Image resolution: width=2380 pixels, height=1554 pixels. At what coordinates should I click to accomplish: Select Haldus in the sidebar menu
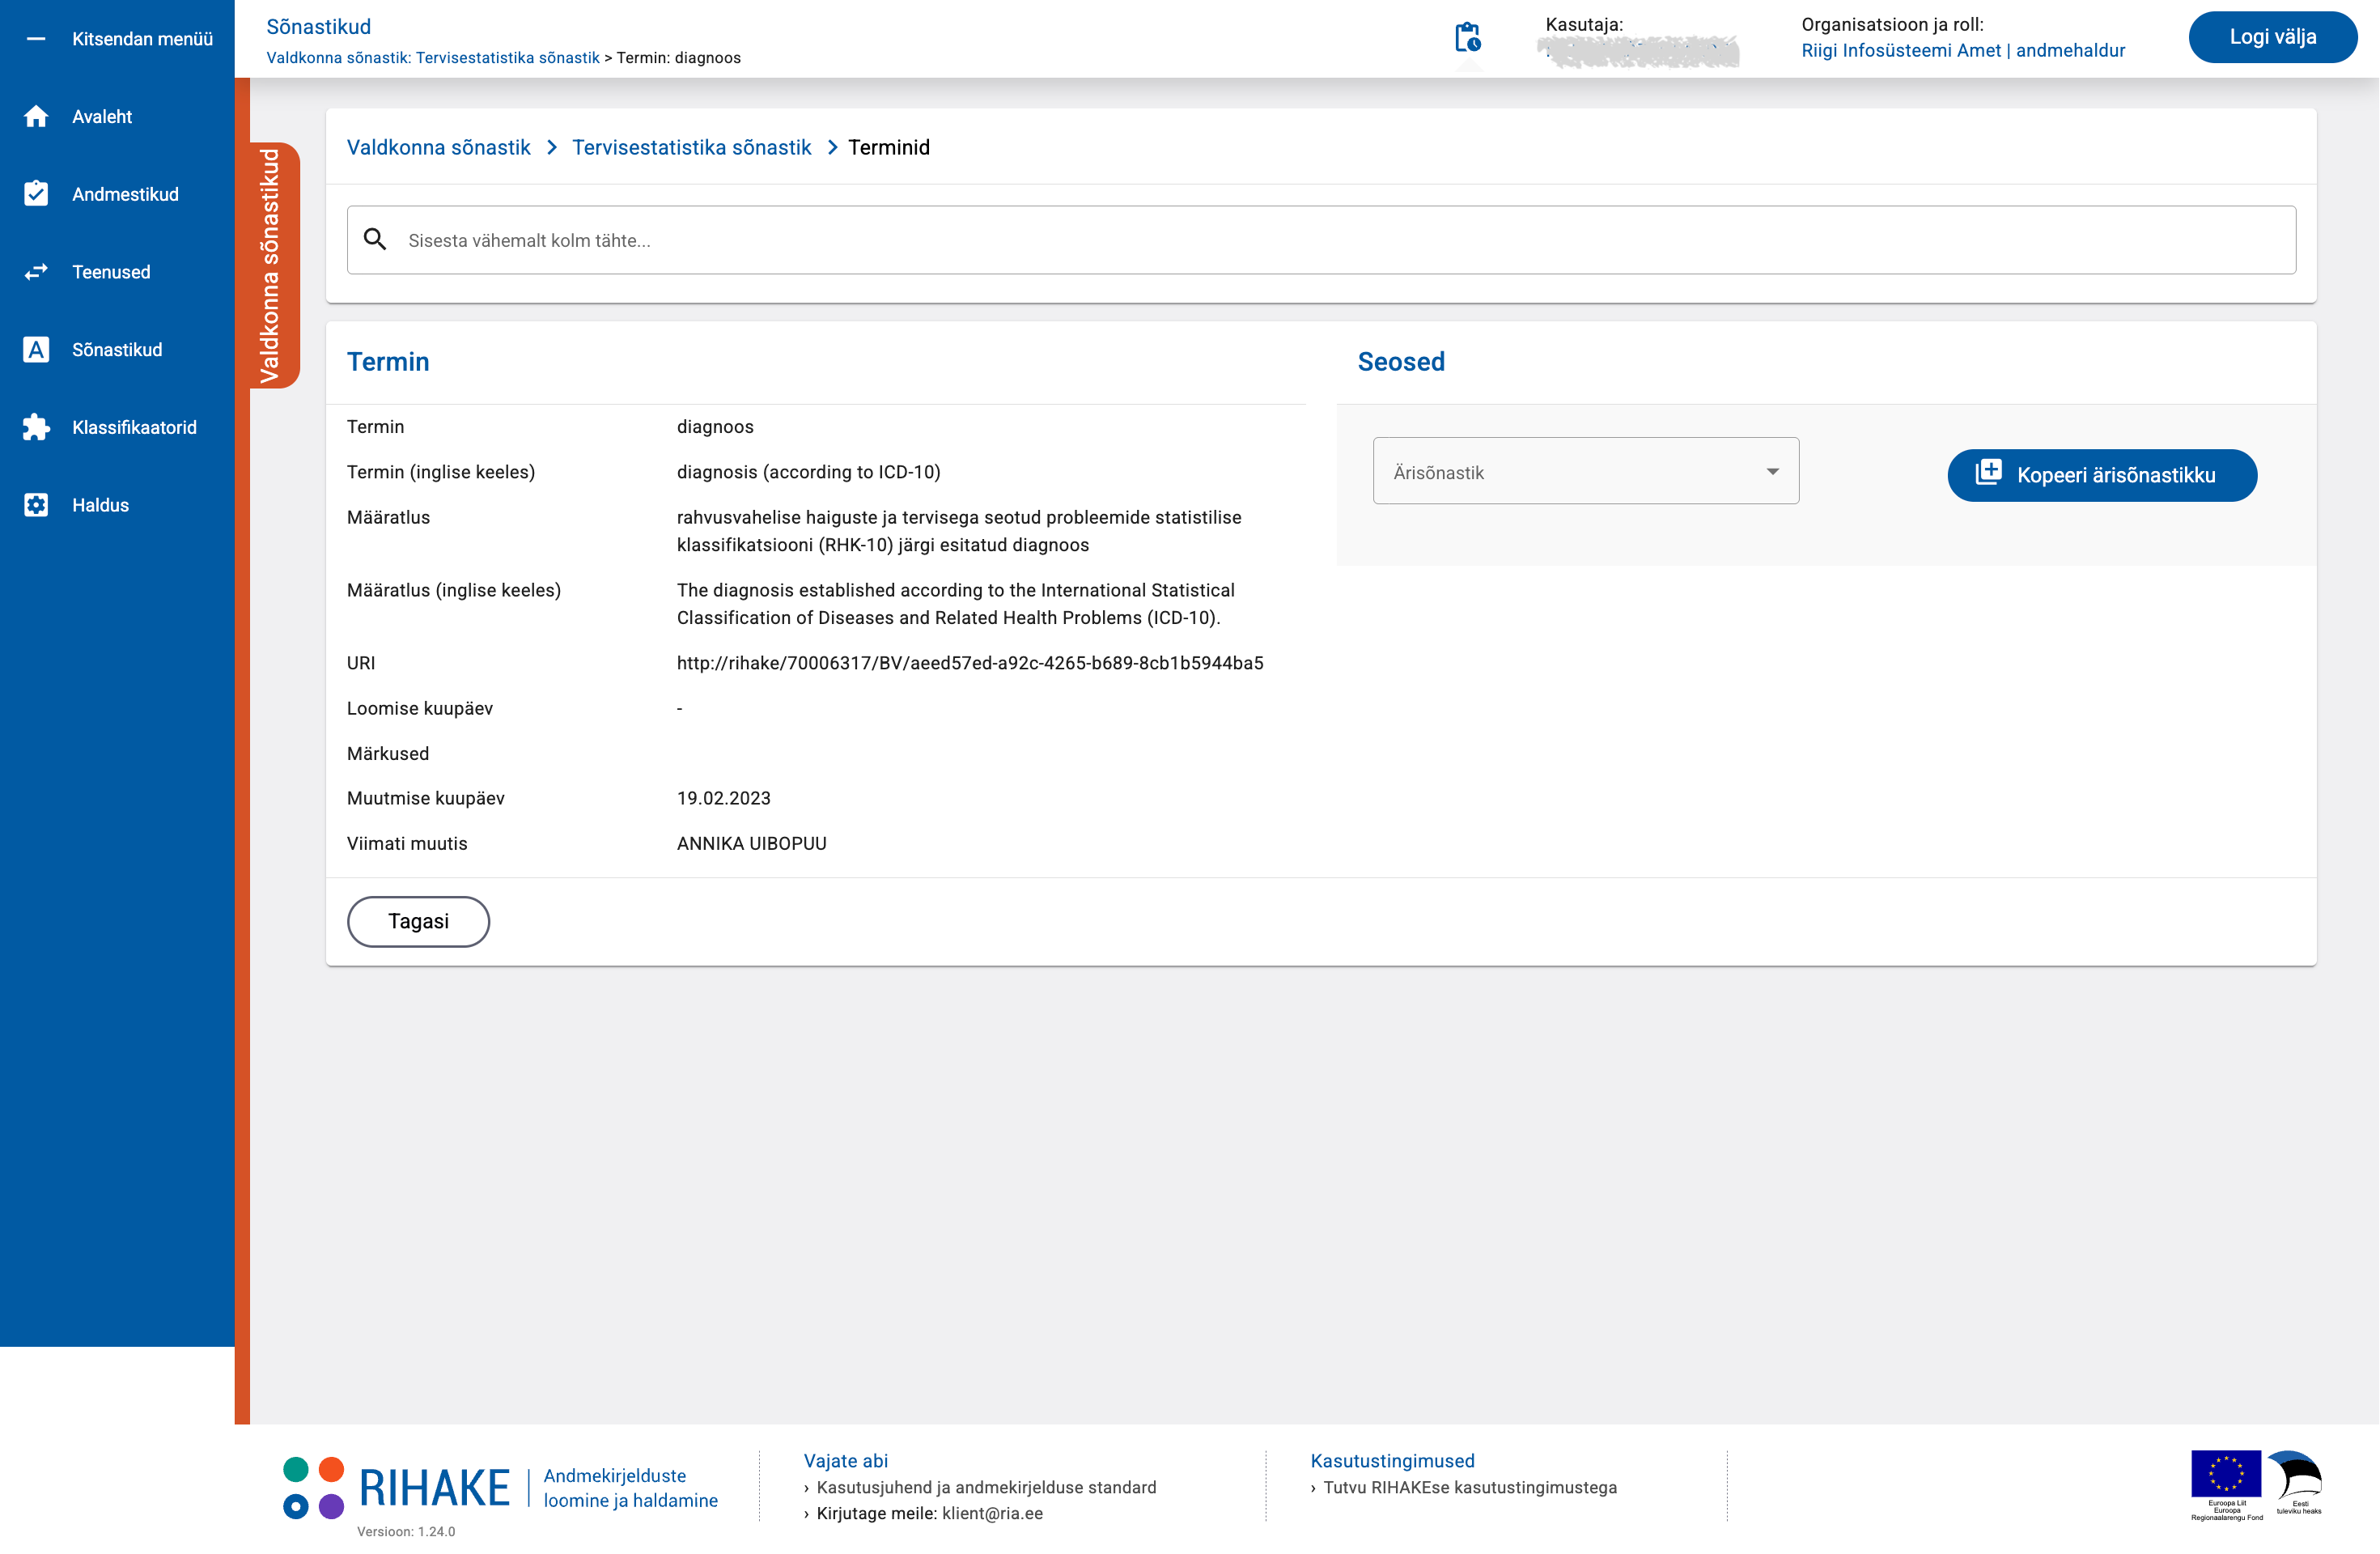100,505
